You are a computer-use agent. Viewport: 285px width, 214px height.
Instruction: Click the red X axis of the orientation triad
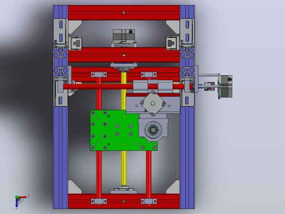pos(22,197)
